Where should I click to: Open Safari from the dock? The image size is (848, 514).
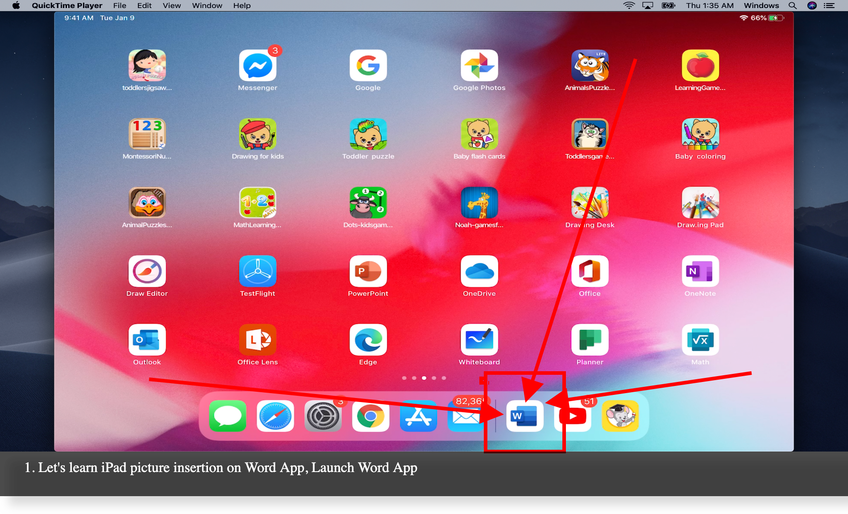(275, 416)
